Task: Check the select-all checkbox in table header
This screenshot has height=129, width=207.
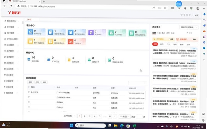Action: click(29, 87)
